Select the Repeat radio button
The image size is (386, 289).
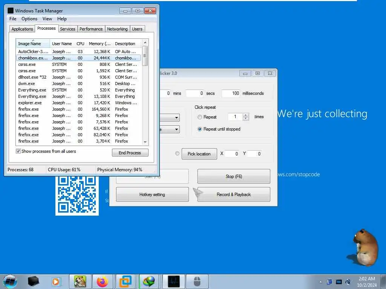[200, 117]
